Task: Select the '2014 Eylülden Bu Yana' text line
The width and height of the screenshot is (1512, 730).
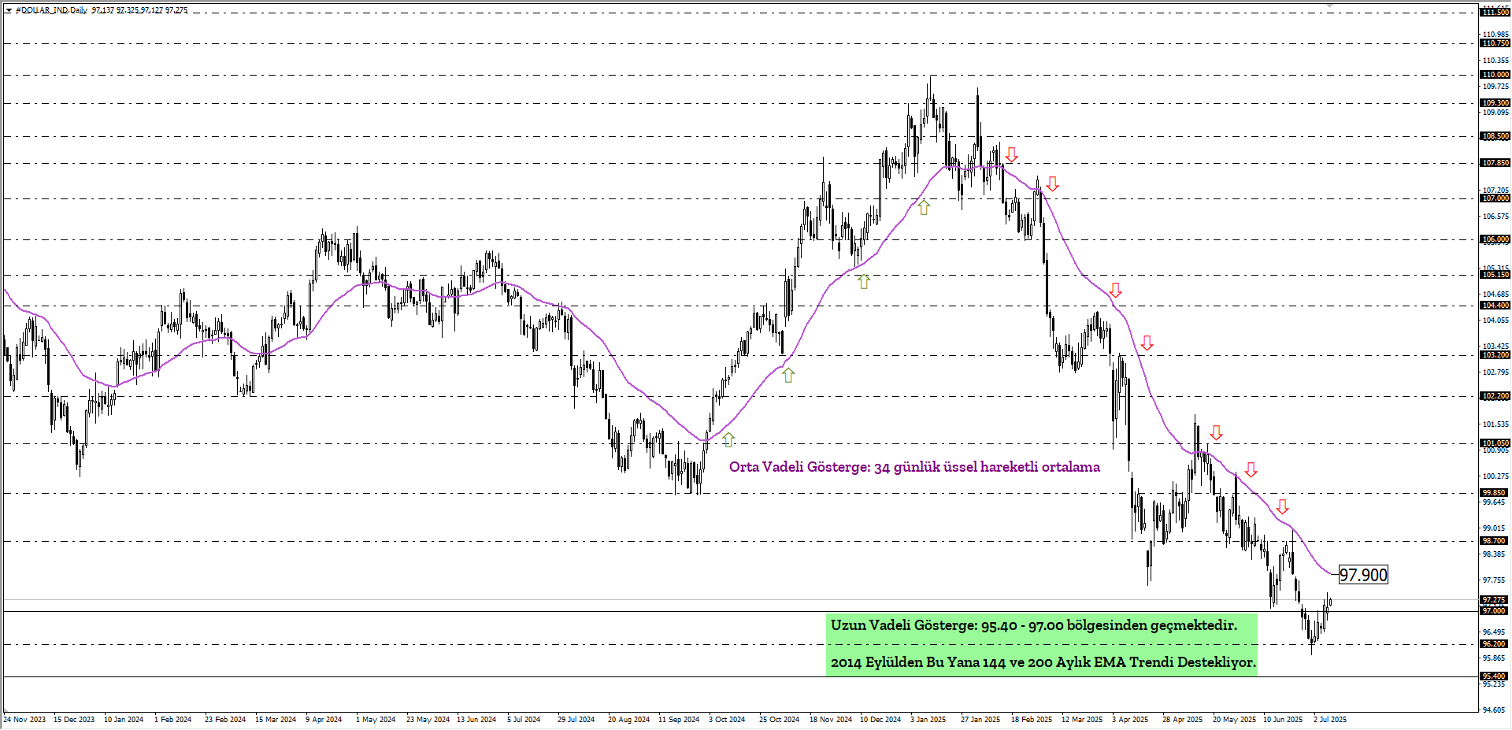Action: (x=1043, y=662)
